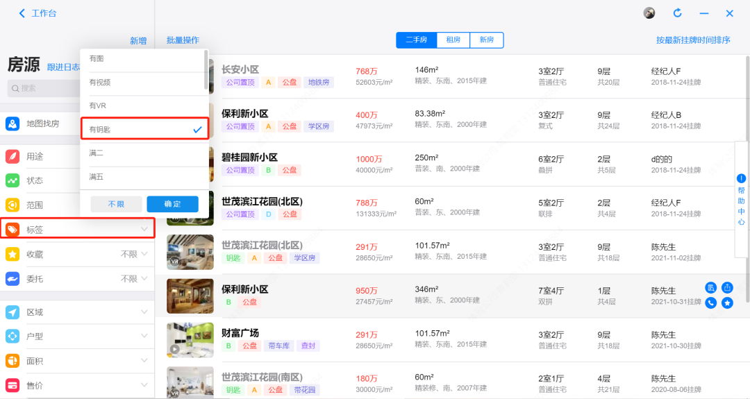The width and height of the screenshot is (750, 399).
Task: Open the 碧桂园新小区 listing title
Action: pos(250,158)
